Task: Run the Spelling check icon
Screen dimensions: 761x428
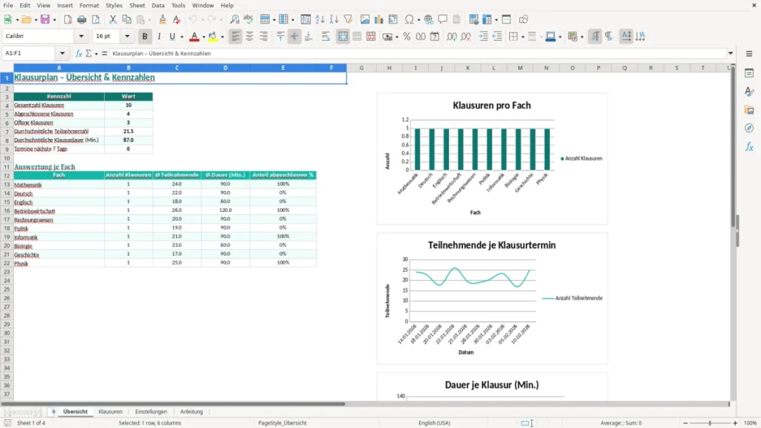Action: point(248,19)
